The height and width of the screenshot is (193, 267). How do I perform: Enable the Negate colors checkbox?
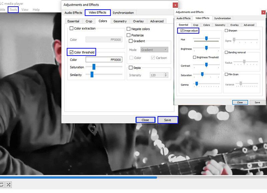pyautogui.click(x=129, y=29)
